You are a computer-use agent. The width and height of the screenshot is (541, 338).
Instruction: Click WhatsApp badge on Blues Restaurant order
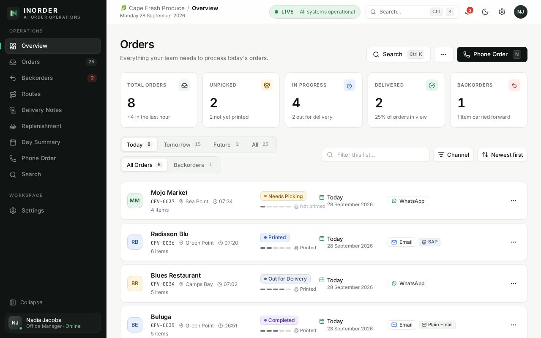pos(408,283)
